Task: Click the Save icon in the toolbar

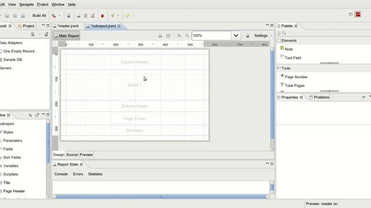Action: [x=7, y=16]
